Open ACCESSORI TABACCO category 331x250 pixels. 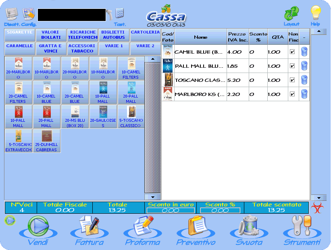pyautogui.click(x=83, y=48)
